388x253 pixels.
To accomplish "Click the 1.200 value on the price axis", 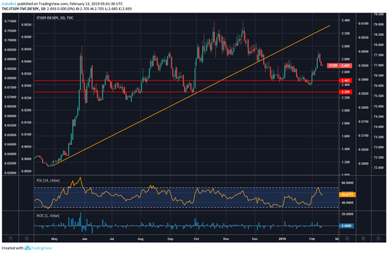I will click(346, 162).
